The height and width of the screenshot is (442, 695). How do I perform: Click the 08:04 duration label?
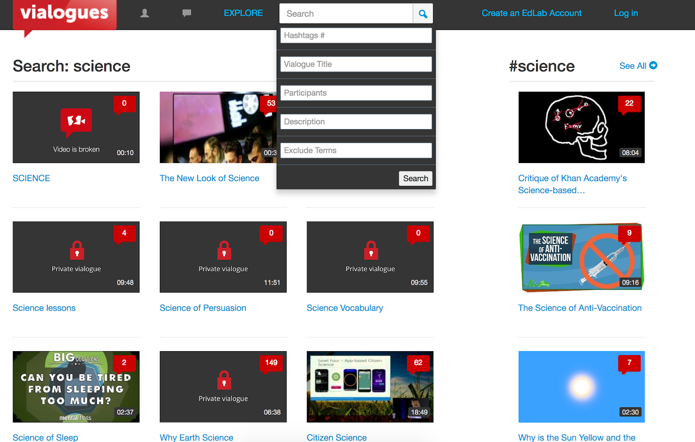[630, 153]
